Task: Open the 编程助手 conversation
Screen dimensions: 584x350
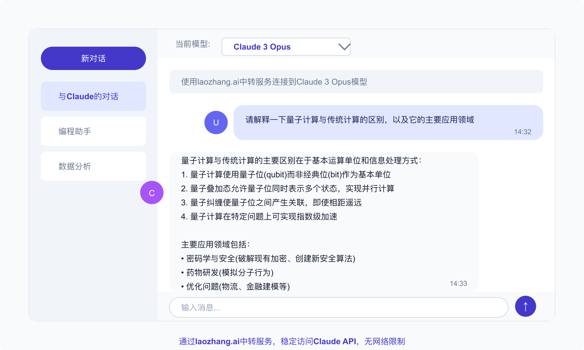Action: point(93,131)
